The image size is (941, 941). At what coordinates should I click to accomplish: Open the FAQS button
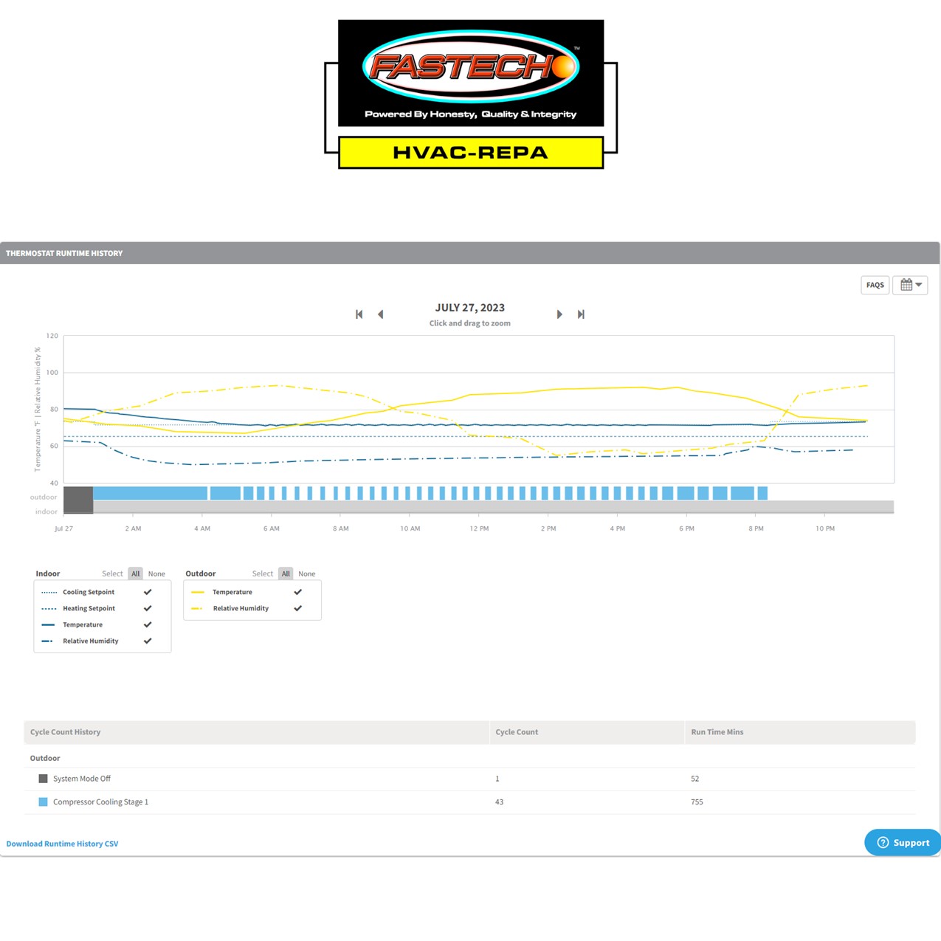tap(875, 285)
